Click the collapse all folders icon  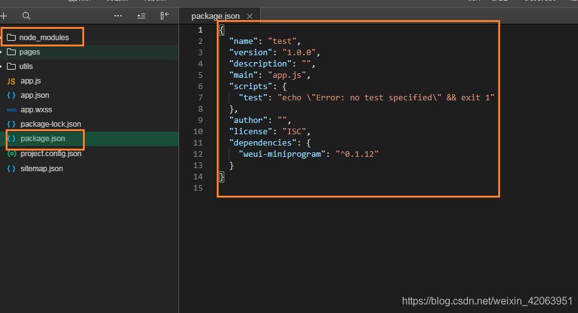tap(141, 16)
